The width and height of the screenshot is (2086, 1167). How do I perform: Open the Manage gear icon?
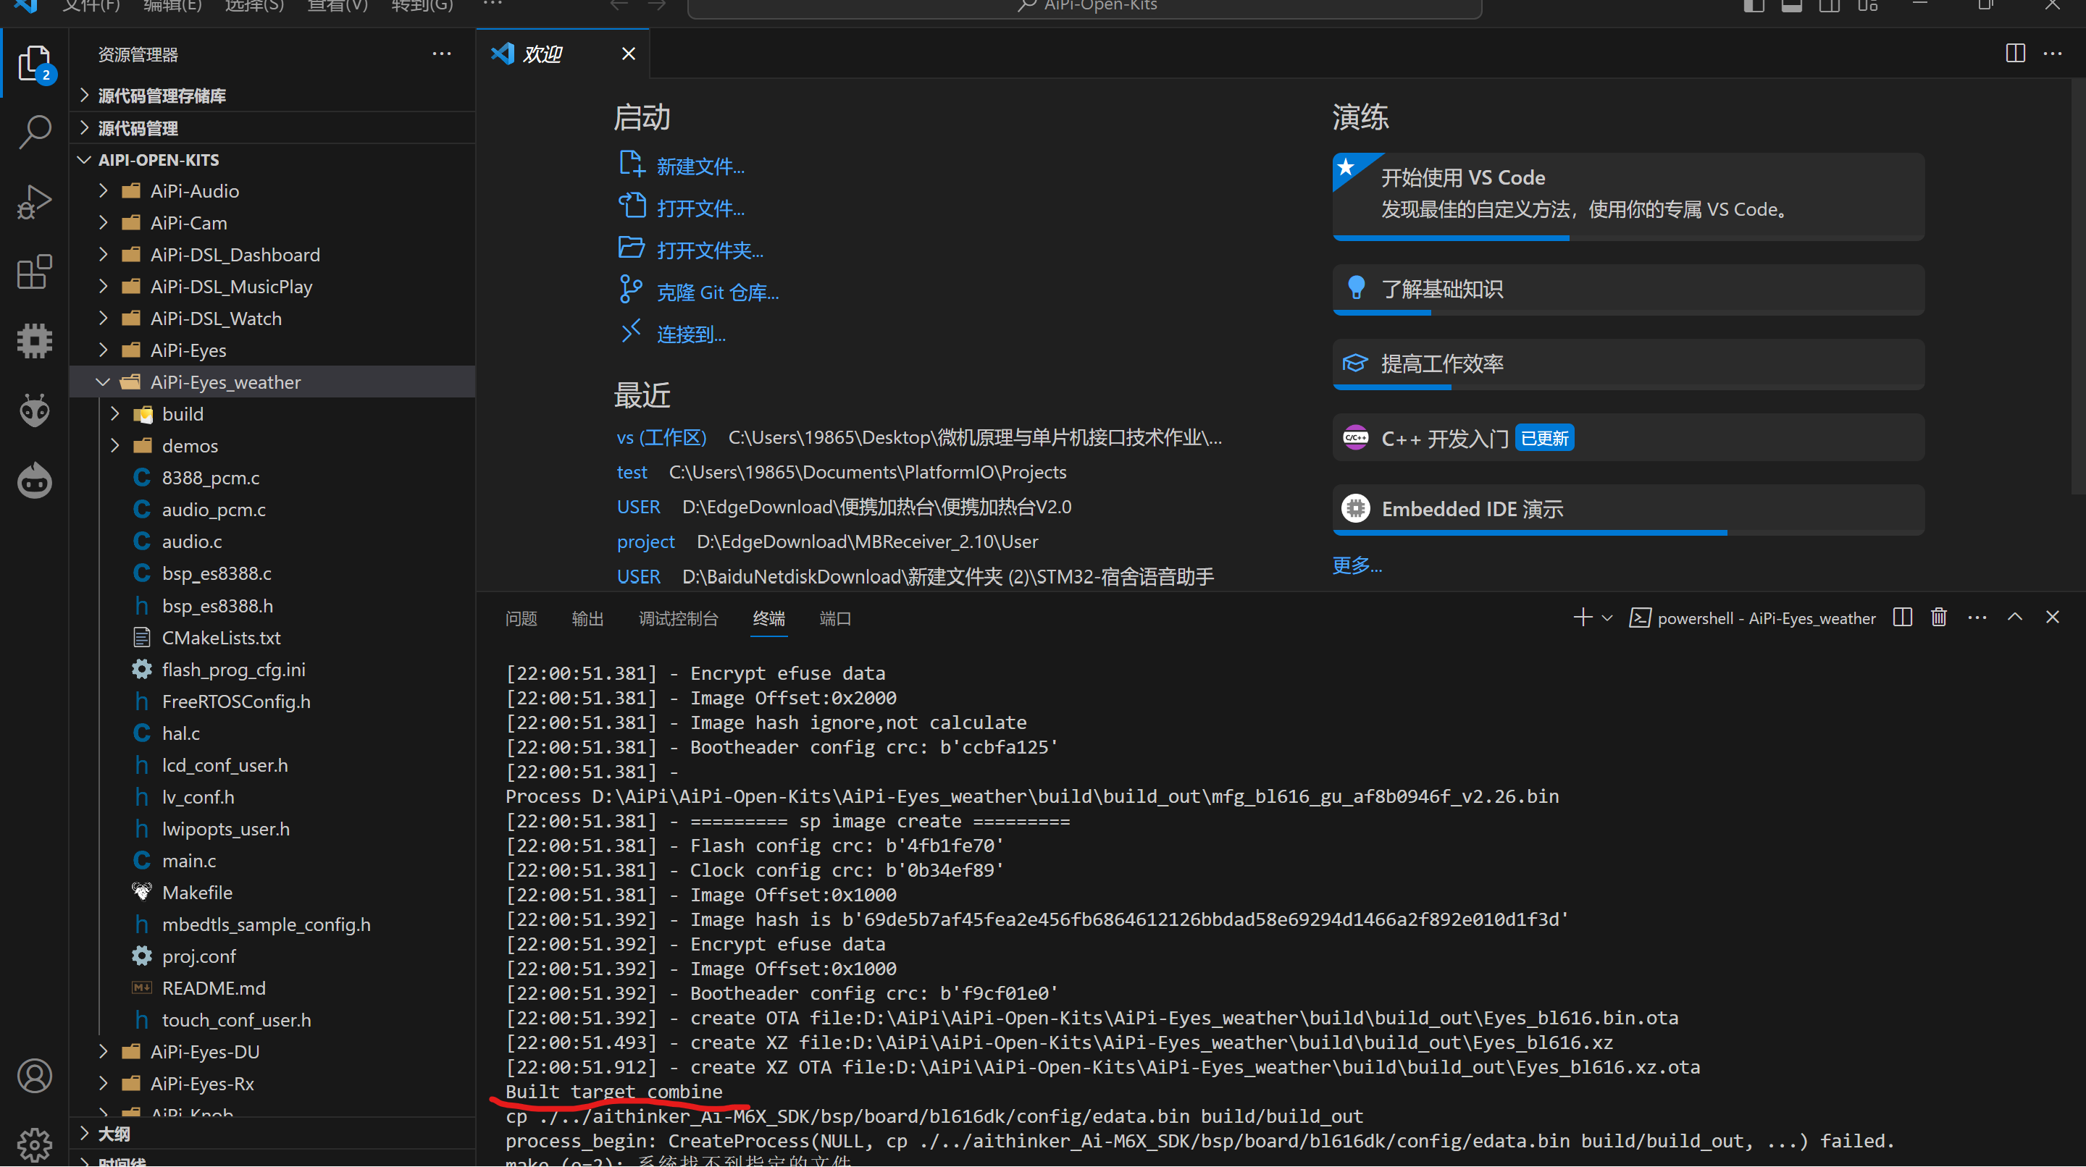(34, 1144)
